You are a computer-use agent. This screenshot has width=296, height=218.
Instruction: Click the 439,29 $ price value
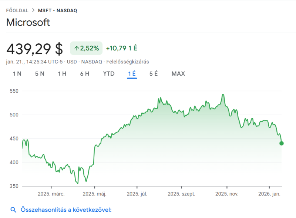point(35,48)
